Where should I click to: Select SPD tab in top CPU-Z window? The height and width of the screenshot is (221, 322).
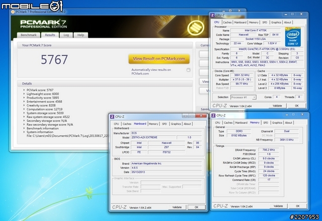265,22
